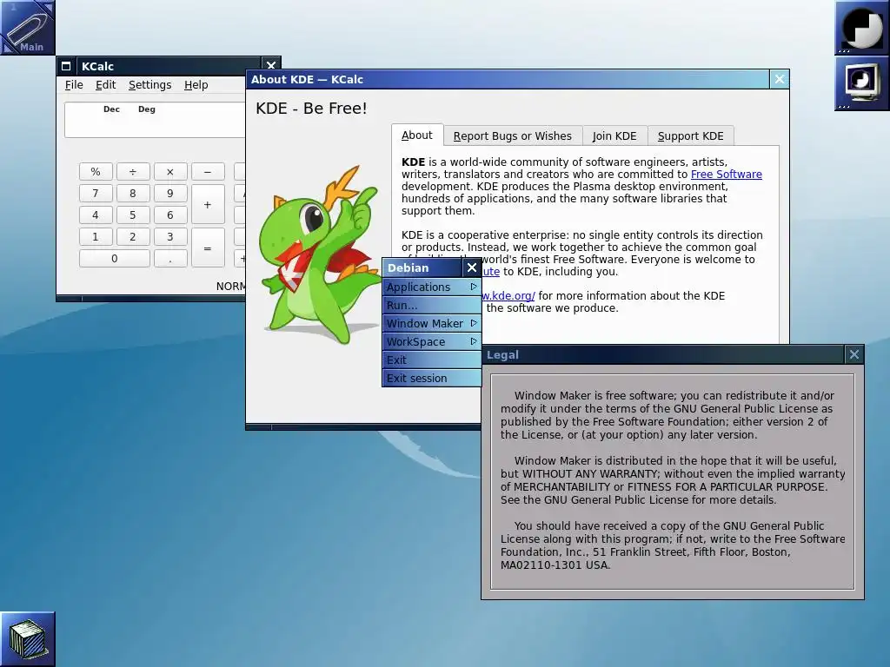
Task: Click the Legal window title bar
Action: click(x=664, y=354)
